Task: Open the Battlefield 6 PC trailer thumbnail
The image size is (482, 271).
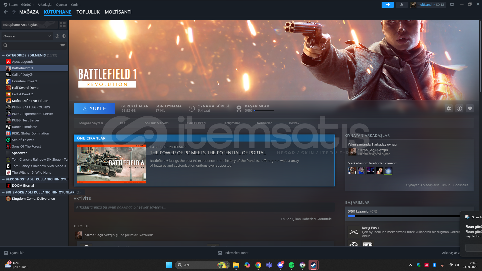Action: point(111,164)
